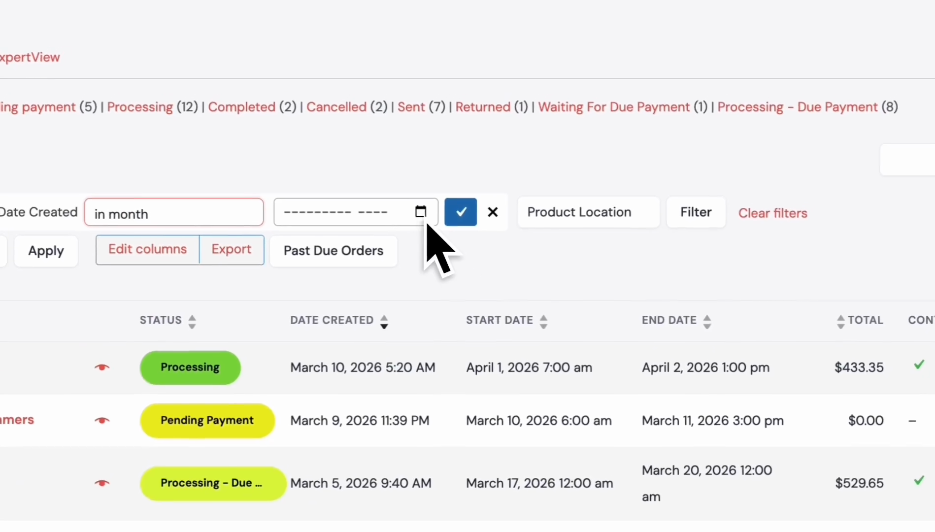Click the Past Due Orders button
The width and height of the screenshot is (935, 532).
(334, 251)
